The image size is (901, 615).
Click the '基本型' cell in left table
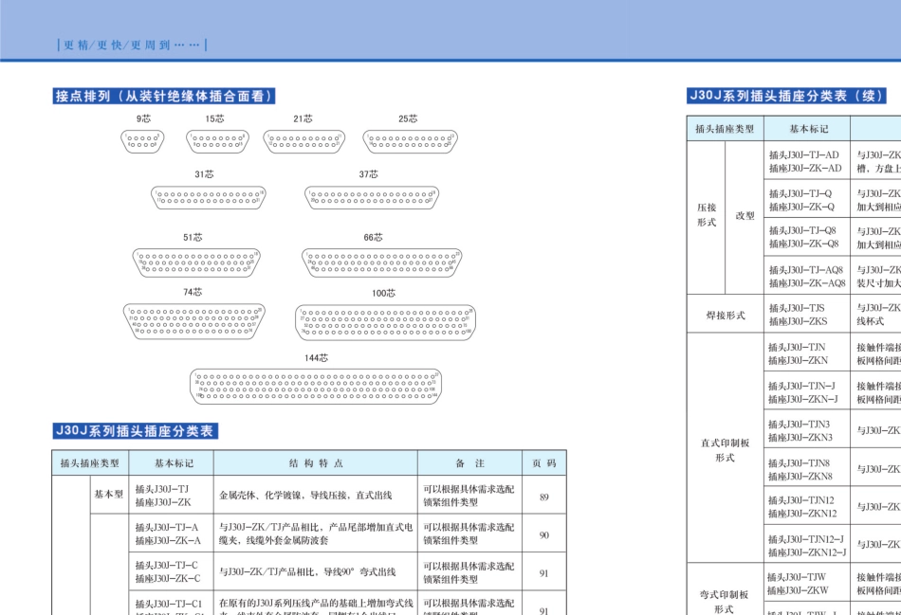[x=109, y=495]
